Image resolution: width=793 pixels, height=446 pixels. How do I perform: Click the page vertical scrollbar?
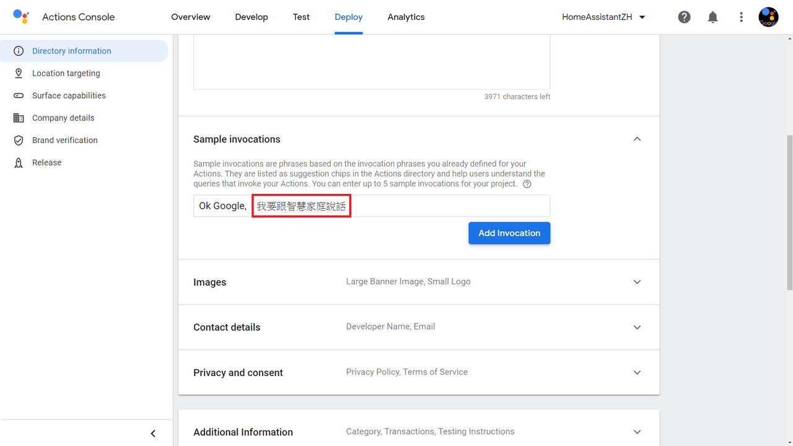(x=789, y=212)
